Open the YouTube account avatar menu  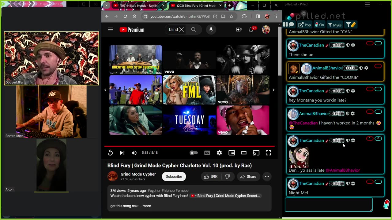pyautogui.click(x=266, y=30)
